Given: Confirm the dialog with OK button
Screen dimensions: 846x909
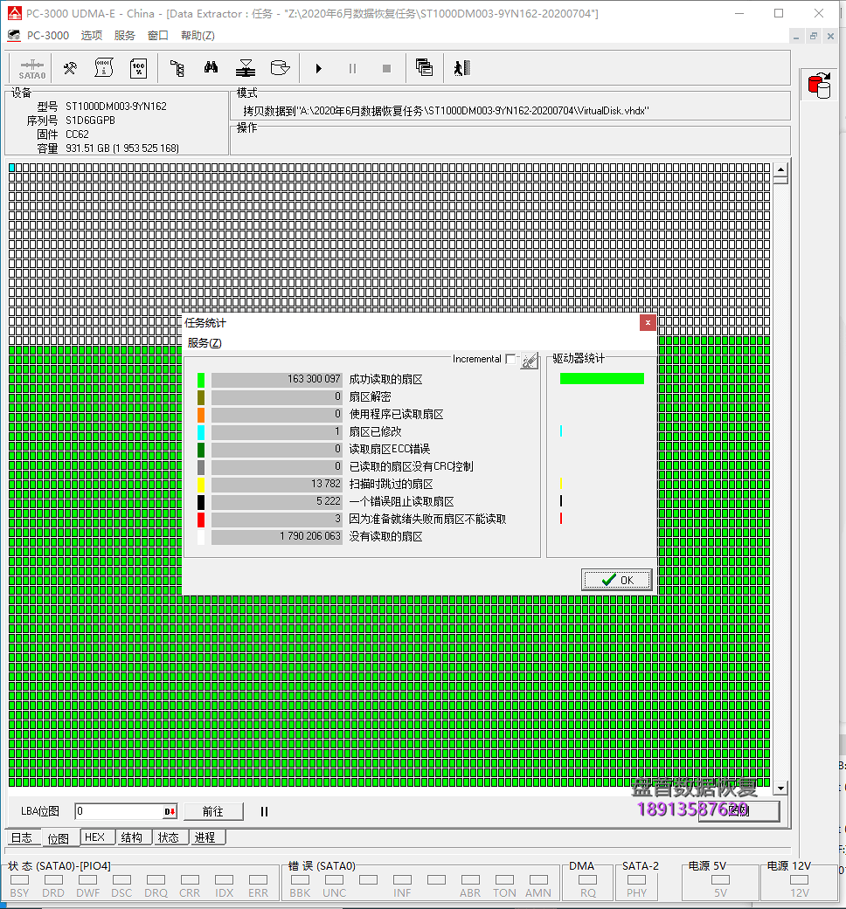Looking at the screenshot, I should [617, 580].
